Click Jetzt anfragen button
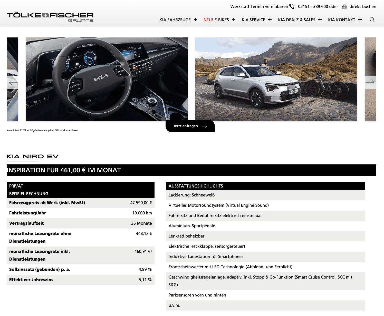This screenshot has height=316, width=384. 190,126
